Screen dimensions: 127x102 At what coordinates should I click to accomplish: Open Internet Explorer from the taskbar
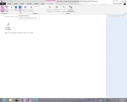coord(5,100)
